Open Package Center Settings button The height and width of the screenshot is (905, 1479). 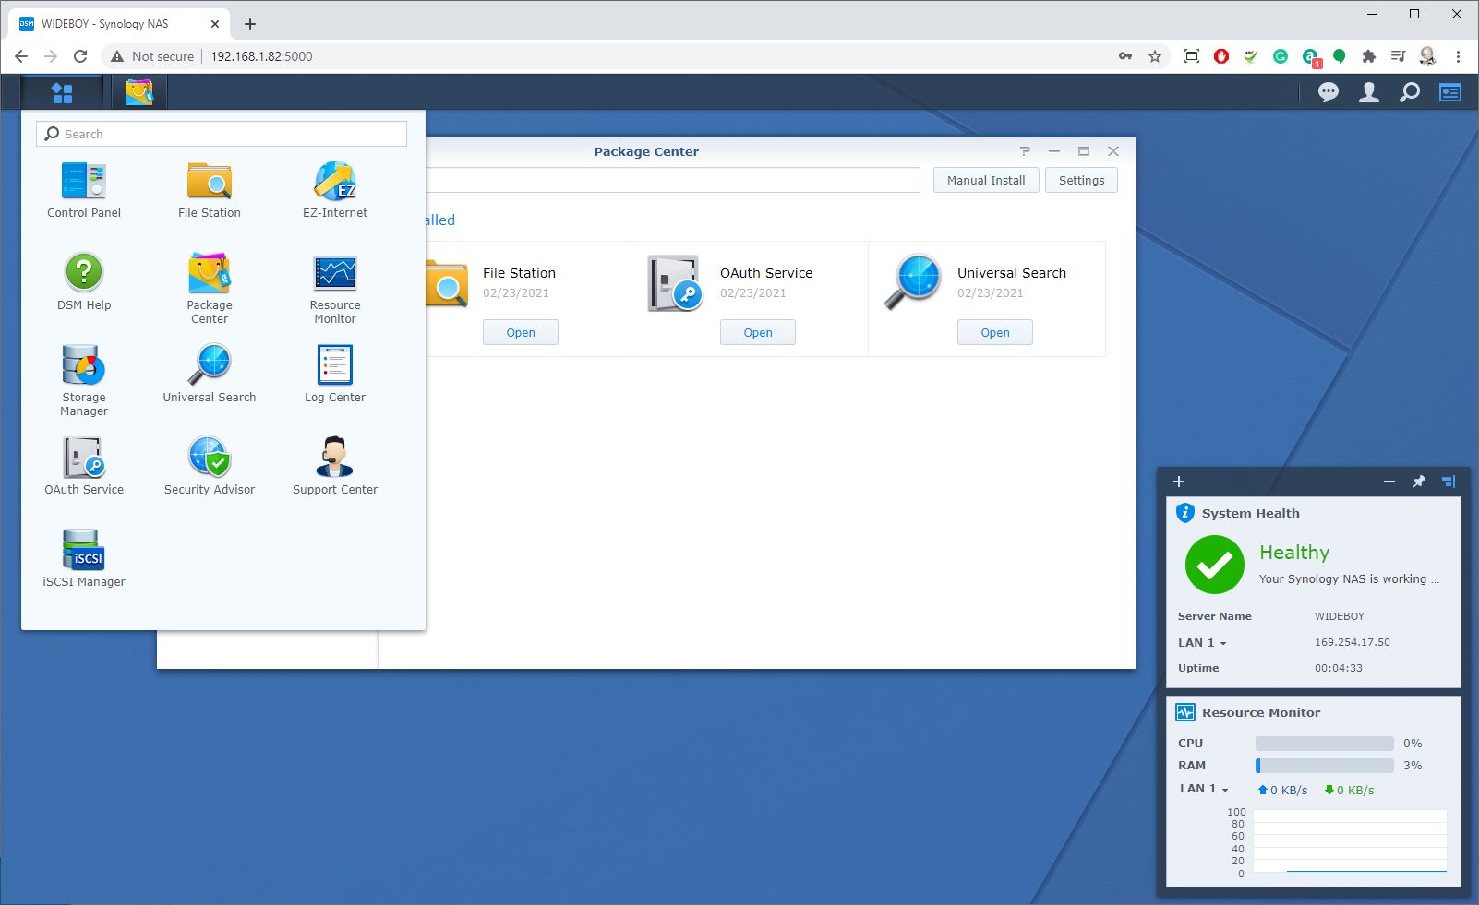point(1081,180)
